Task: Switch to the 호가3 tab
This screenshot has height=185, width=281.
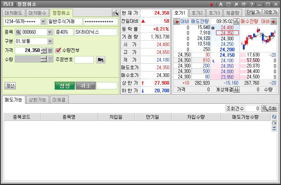Action: click(x=214, y=13)
